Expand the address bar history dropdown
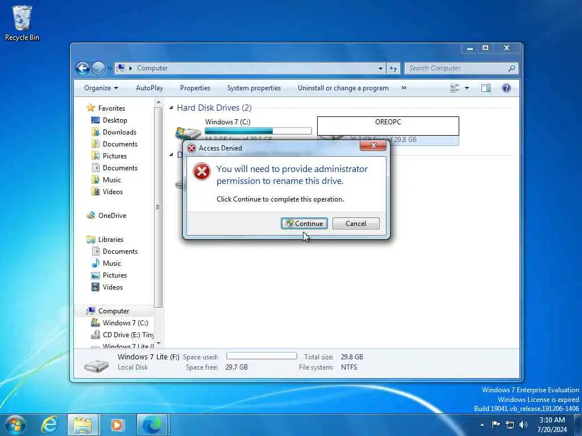This screenshot has height=436, width=582. tap(380, 69)
